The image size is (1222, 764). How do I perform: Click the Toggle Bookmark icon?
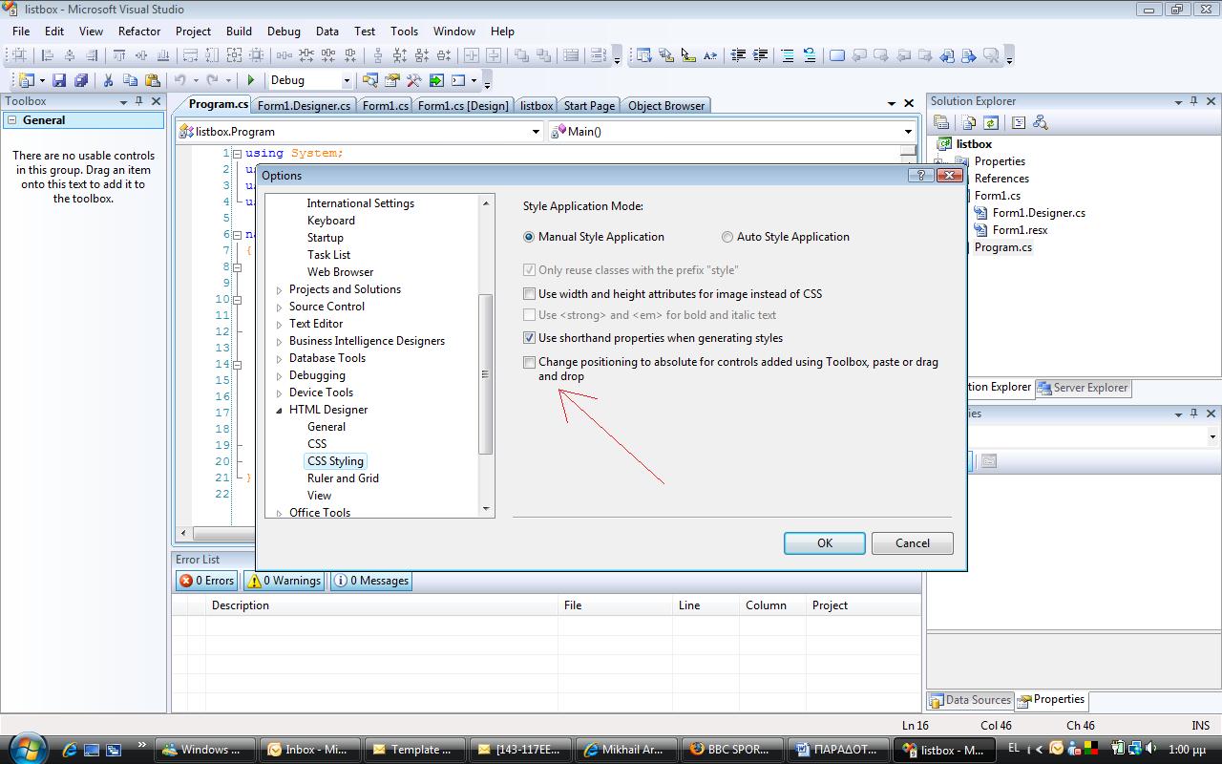point(837,55)
